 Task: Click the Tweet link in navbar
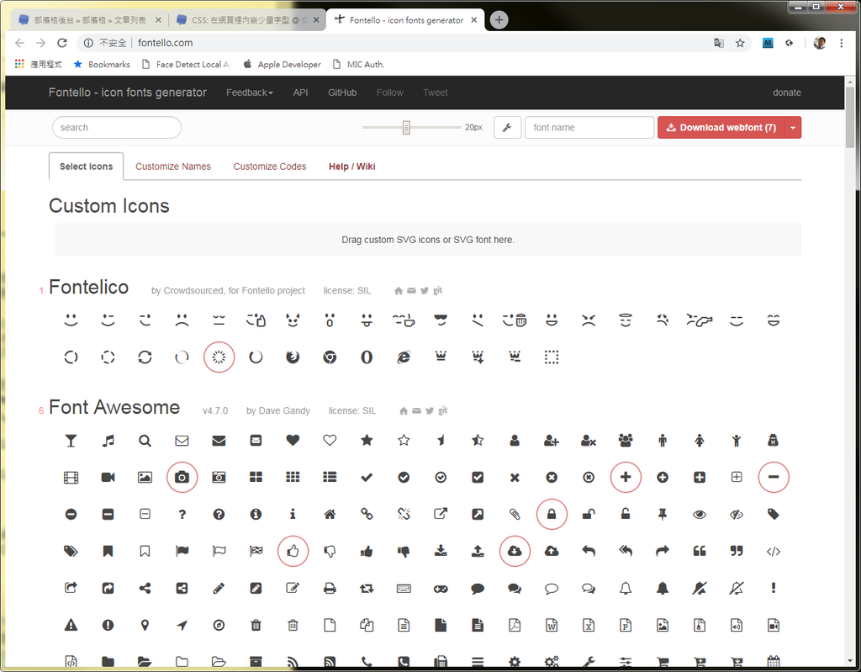coord(436,93)
